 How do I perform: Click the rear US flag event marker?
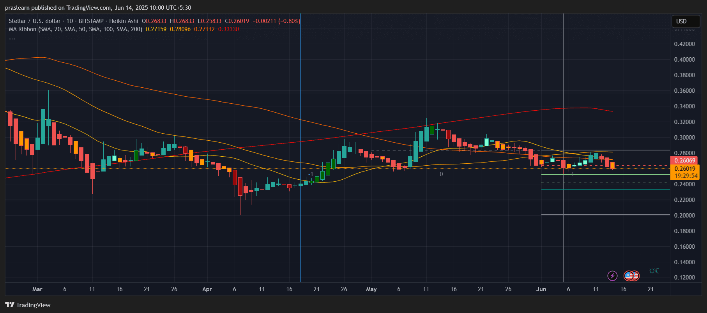pos(636,276)
